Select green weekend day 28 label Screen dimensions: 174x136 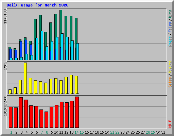click(x=148, y=132)
